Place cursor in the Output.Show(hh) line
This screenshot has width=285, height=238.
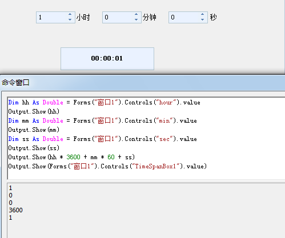(x=34, y=111)
